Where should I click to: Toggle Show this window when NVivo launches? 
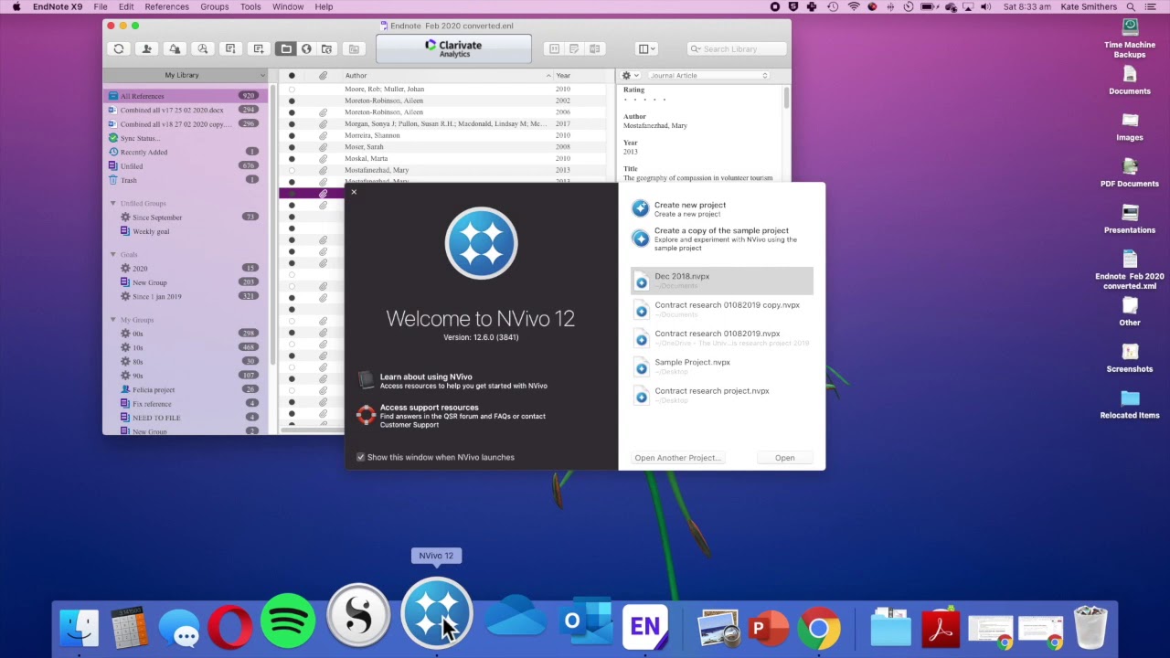coord(360,457)
